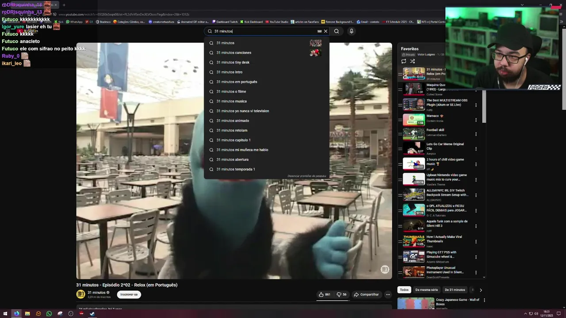Open options for 'Upbeat Nintendo video game music'
This screenshot has width=566, height=318.
click(476, 180)
